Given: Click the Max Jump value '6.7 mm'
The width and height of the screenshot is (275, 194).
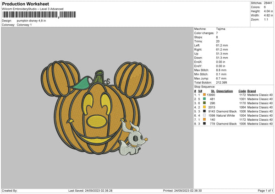Looking at the screenshot, I should pos(221,78).
